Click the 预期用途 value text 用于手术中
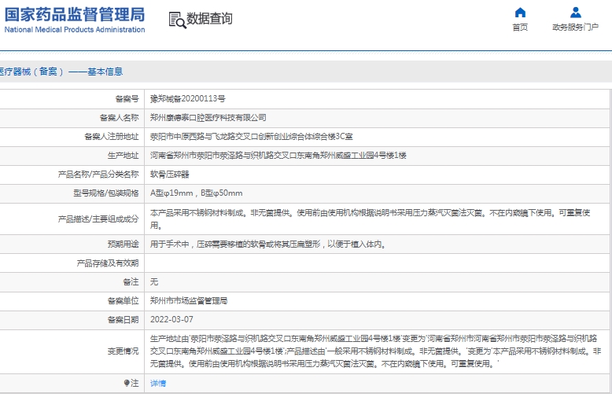 point(268,244)
